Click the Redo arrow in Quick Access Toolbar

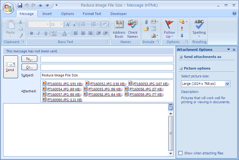click(34, 5)
